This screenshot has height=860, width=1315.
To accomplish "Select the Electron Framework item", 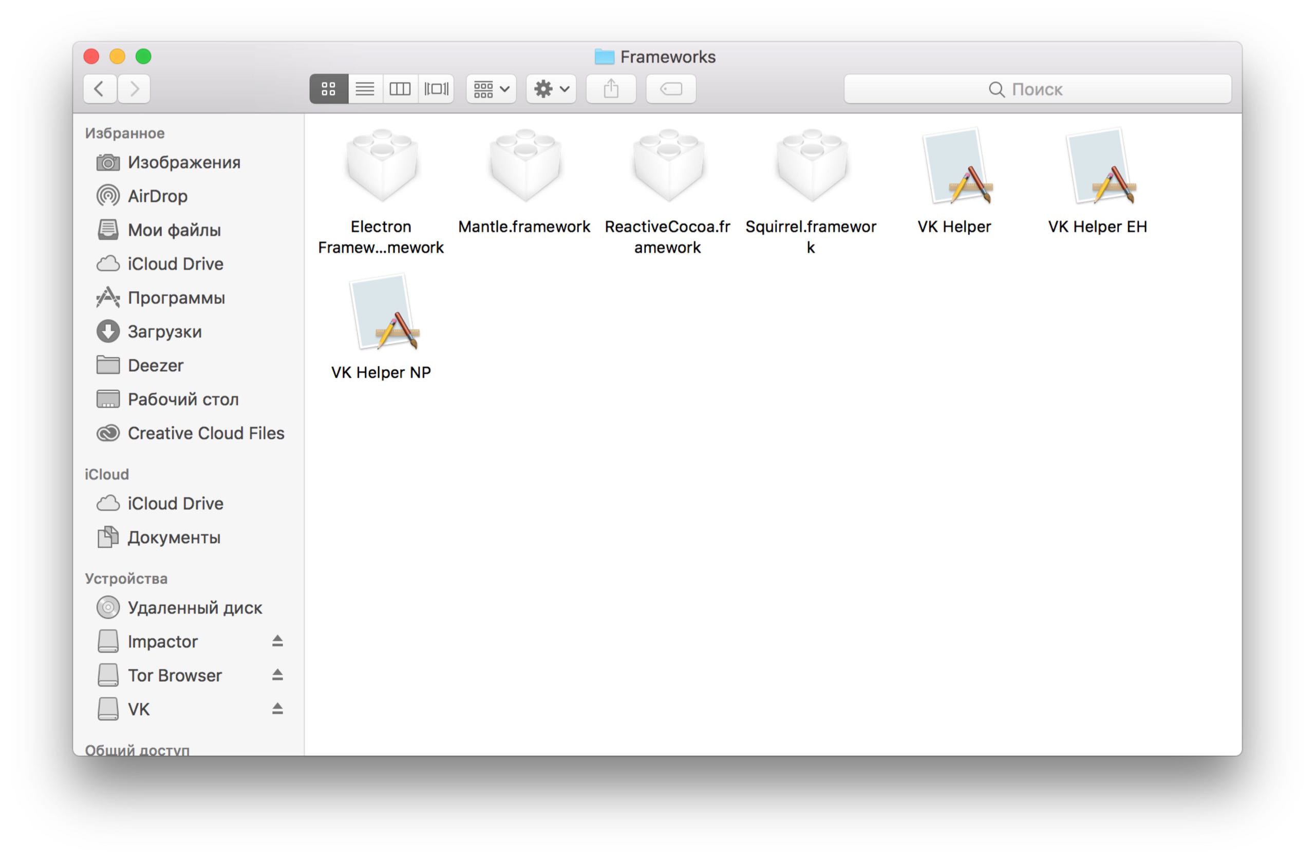I will click(381, 166).
